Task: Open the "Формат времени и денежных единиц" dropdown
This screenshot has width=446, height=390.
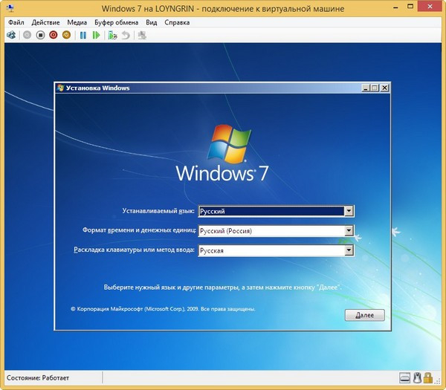Action: [349, 231]
